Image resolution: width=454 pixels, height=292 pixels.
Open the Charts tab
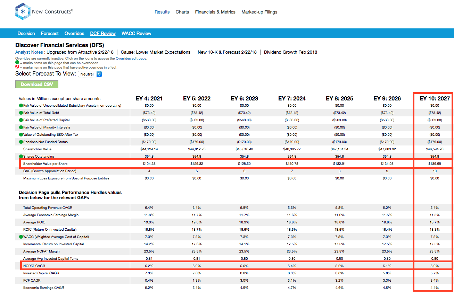click(182, 12)
